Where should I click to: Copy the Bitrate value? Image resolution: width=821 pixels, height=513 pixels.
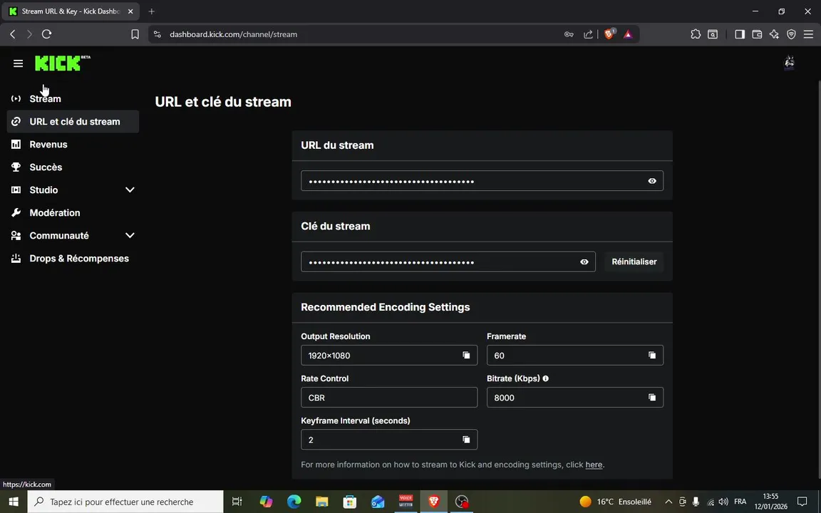(x=652, y=398)
